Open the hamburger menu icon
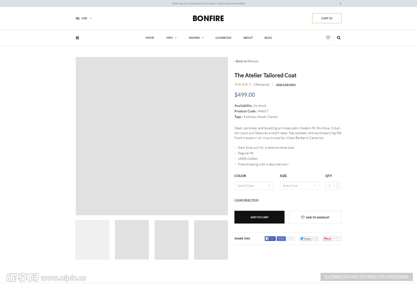This screenshot has width=417, height=285. click(x=77, y=38)
